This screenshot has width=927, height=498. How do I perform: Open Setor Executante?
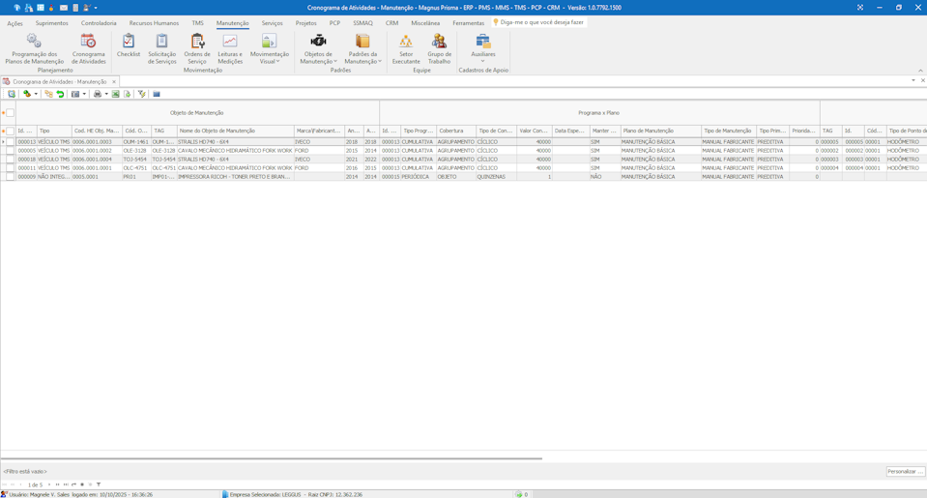[406, 48]
